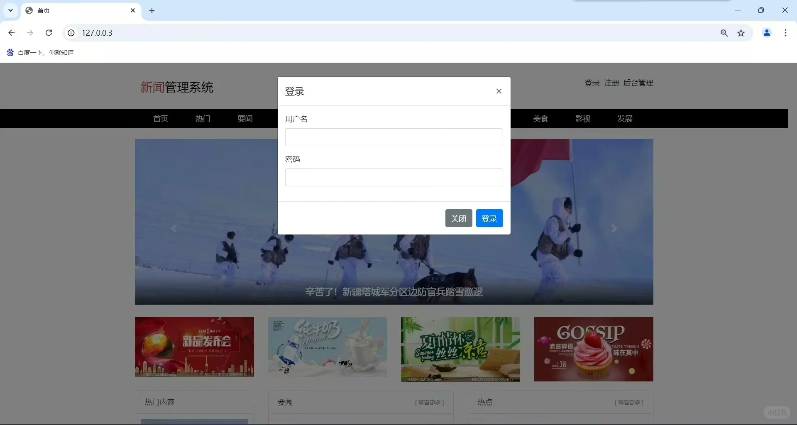The image size is (797, 425).
Task: Open site info icon beside the address bar
Action: point(71,33)
